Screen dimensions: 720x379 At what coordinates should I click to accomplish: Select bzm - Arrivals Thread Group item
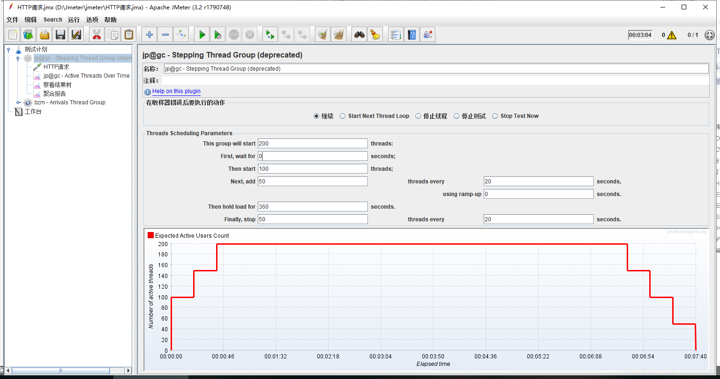[70, 102]
